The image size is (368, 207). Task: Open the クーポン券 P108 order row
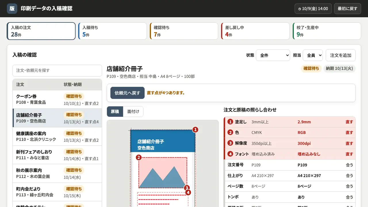57,99
